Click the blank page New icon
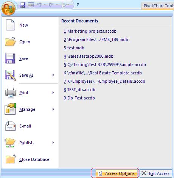This screenshot has height=178, width=174. tap(10, 25)
